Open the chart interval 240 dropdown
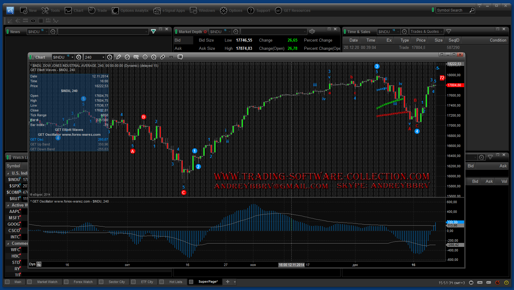Screen dimensions: 514x290 (x=103, y=57)
